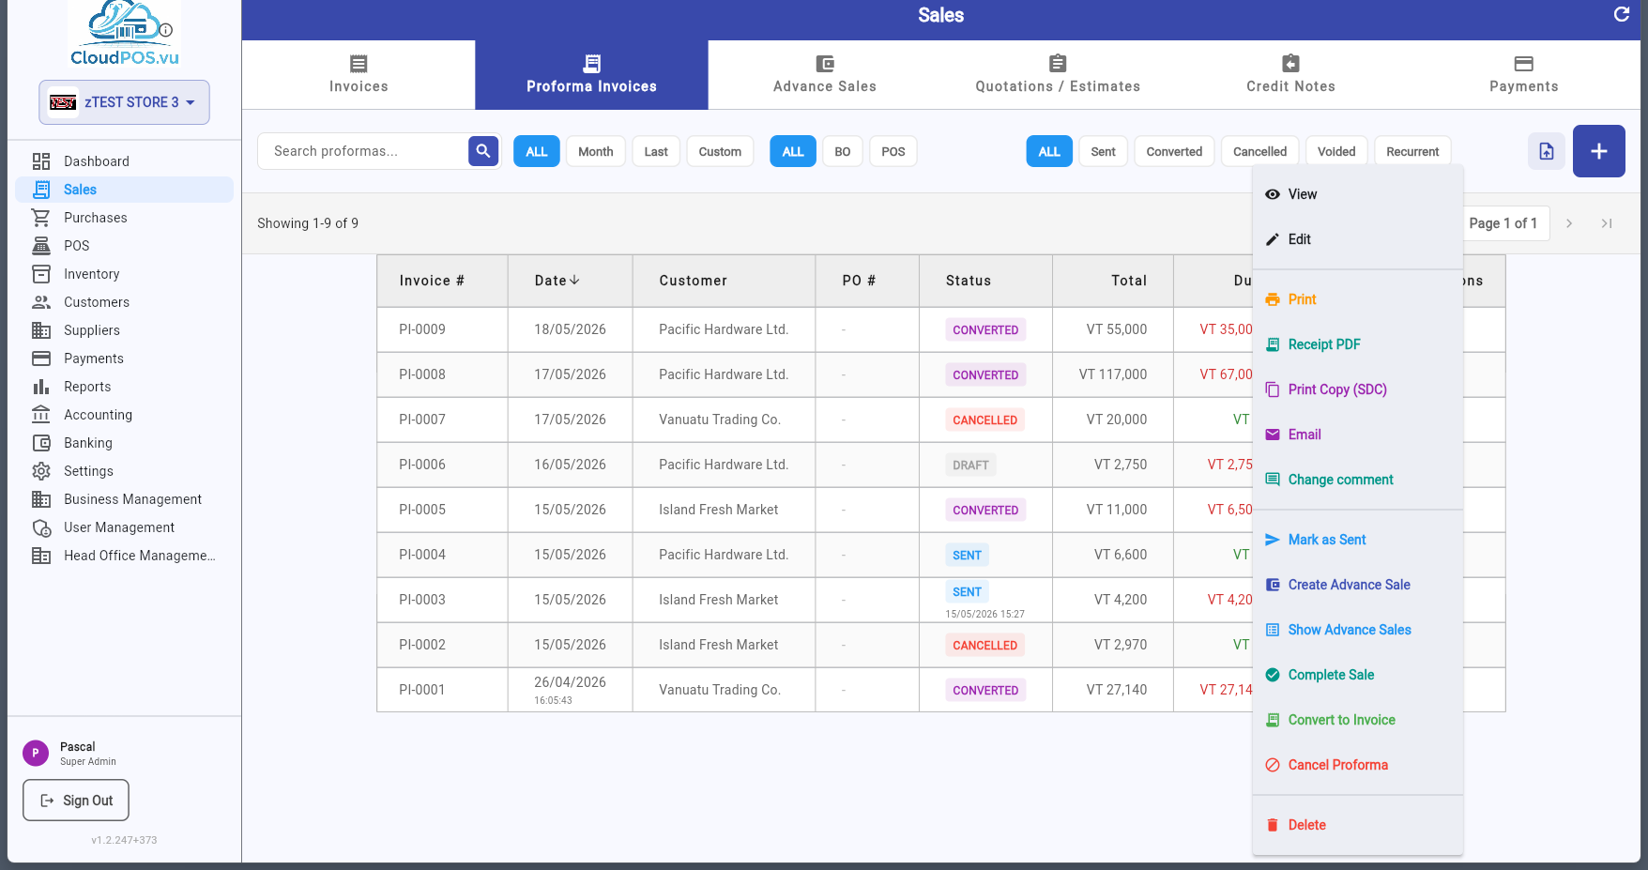The image size is (1648, 870).
Task: Filter proformas by Converted status
Action: point(1174,151)
